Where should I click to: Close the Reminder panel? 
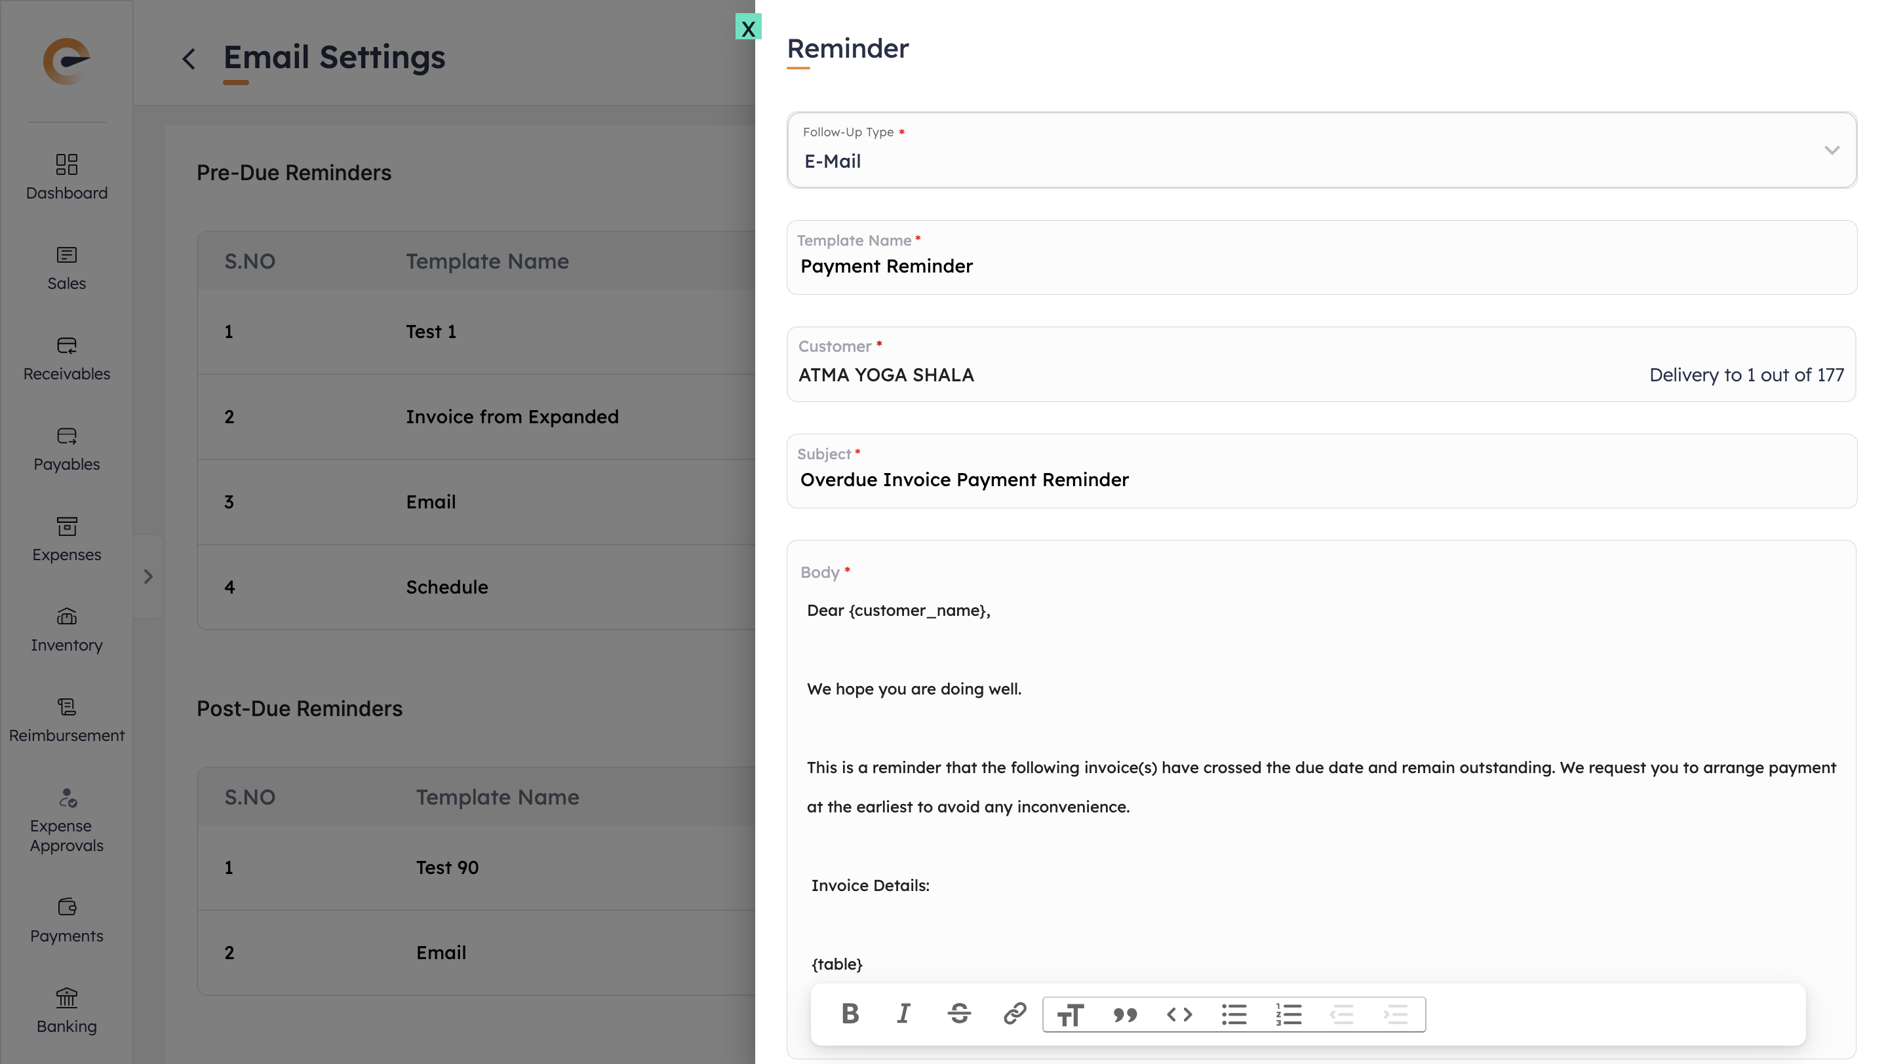point(747,28)
